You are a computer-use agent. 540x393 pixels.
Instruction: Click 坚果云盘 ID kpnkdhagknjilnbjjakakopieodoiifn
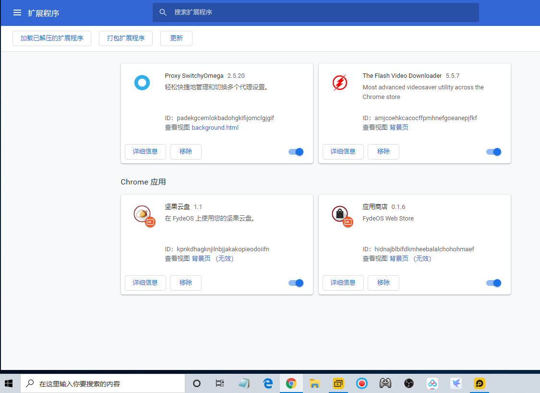[x=223, y=249]
